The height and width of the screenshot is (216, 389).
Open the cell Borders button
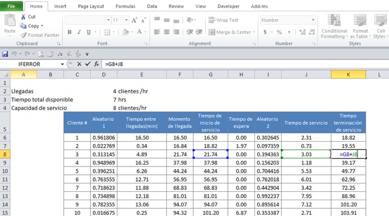tap(107, 32)
